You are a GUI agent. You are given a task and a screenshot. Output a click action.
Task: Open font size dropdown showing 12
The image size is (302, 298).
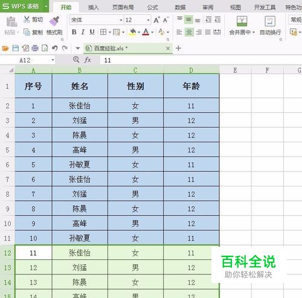coord(148,20)
